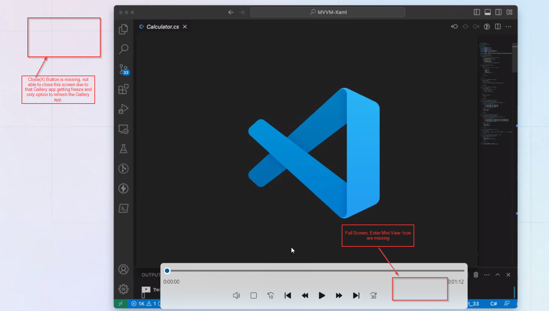This screenshot has height=311, width=549.
Task: Maximize the panel with the chevron expander
Action: point(497,274)
